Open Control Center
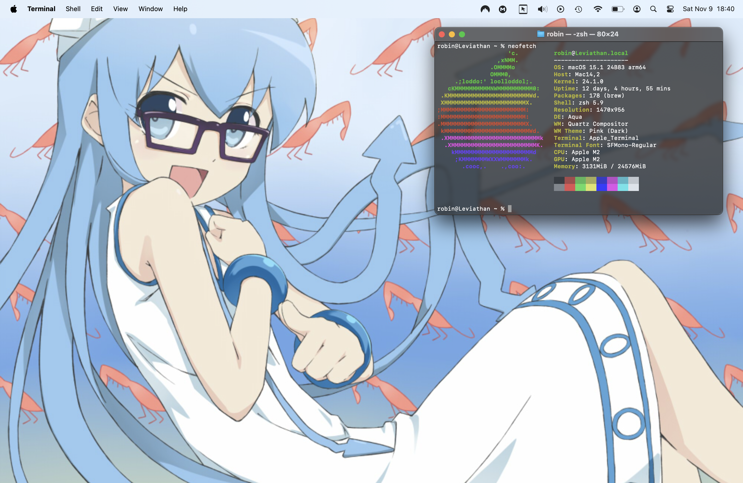743x483 pixels. tap(670, 9)
